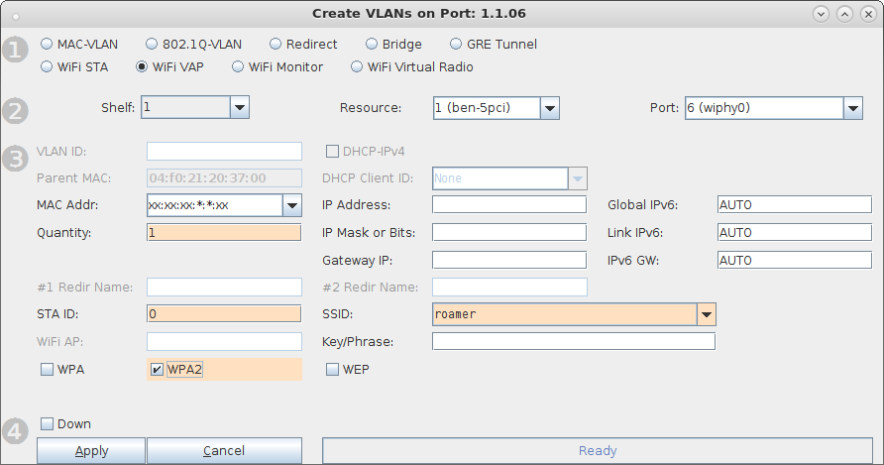Image resolution: width=884 pixels, height=465 pixels.
Task: Focus the IP Address text field
Action: [x=508, y=205]
